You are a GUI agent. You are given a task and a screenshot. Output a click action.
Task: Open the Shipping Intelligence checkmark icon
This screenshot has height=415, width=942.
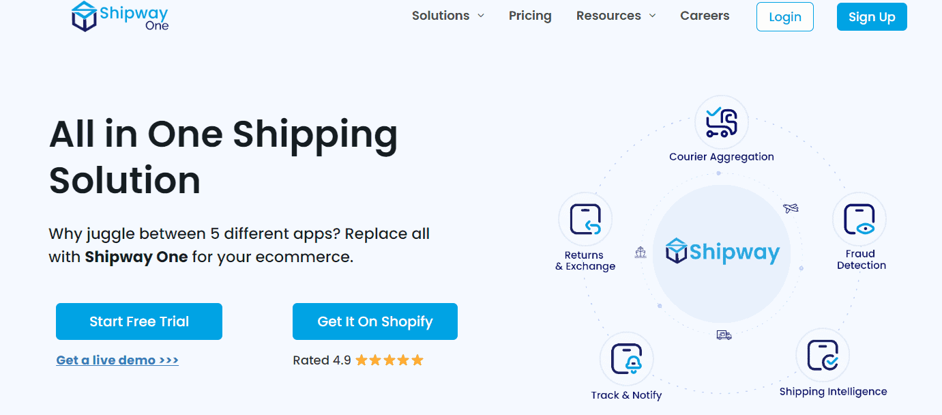(x=823, y=355)
